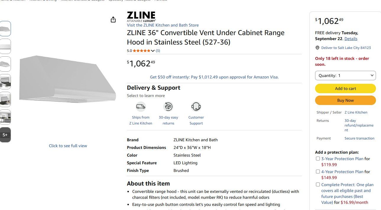Image resolution: width=381 pixels, height=210 pixels.
Task: Click the Buy Now button
Action: click(x=346, y=100)
